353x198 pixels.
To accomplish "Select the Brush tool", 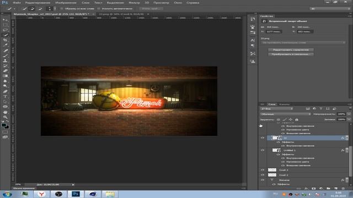I will point(5,56).
